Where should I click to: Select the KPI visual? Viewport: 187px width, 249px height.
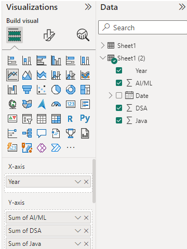click(x=12, y=119)
